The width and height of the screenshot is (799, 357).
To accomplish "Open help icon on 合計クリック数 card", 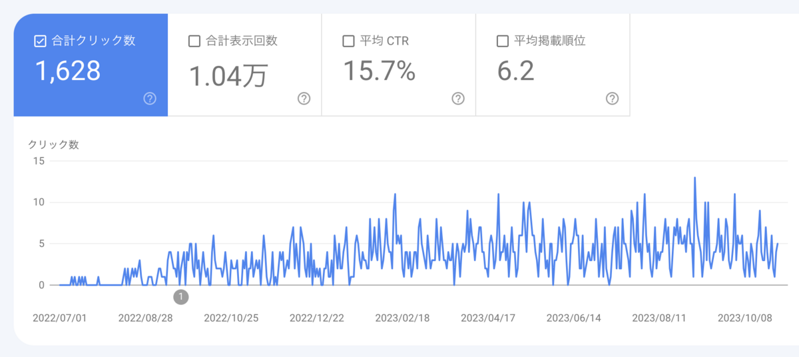I will pyautogui.click(x=150, y=99).
